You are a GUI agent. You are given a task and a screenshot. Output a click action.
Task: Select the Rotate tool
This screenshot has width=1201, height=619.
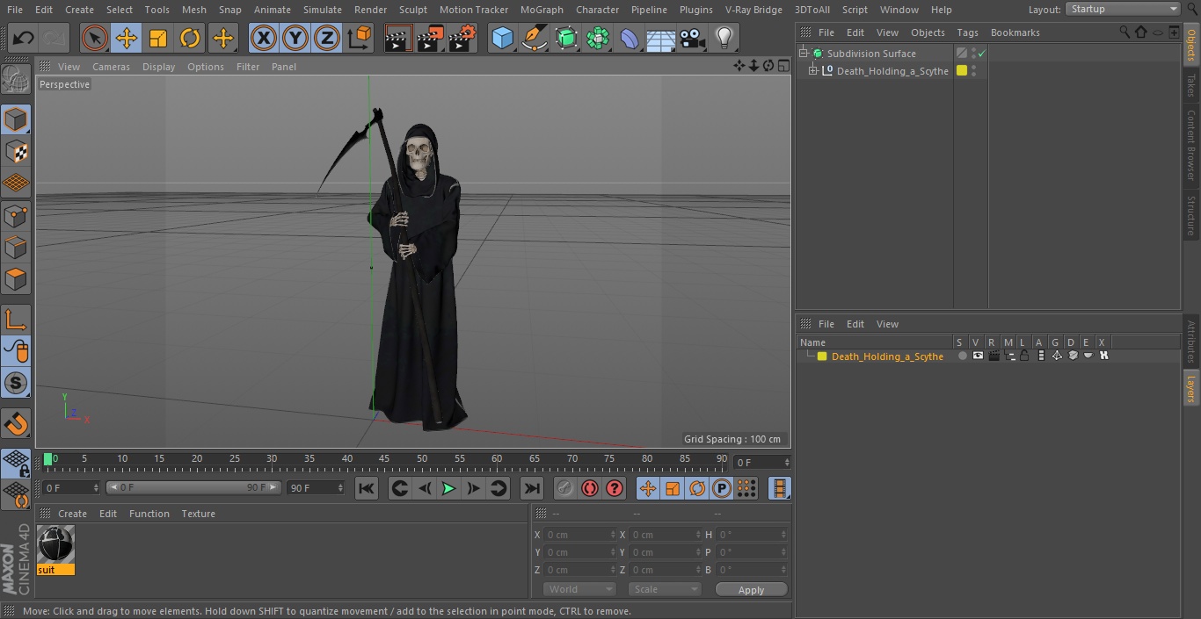coord(190,38)
